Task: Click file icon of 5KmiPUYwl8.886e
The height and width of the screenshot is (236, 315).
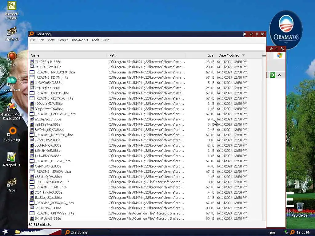Action: pos(32,218)
